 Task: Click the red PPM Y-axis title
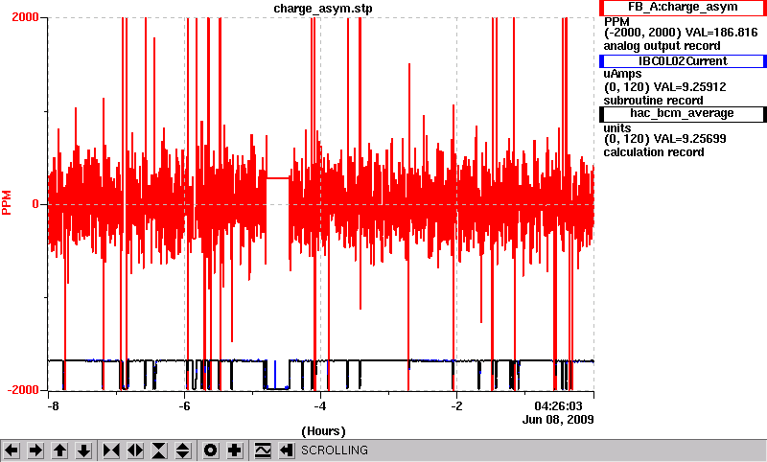coord(7,203)
